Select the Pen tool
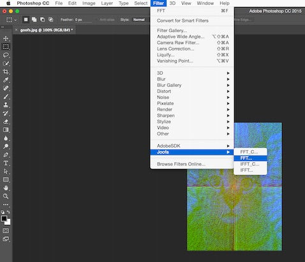Viewport: 305px width, 262px height. 6,155
